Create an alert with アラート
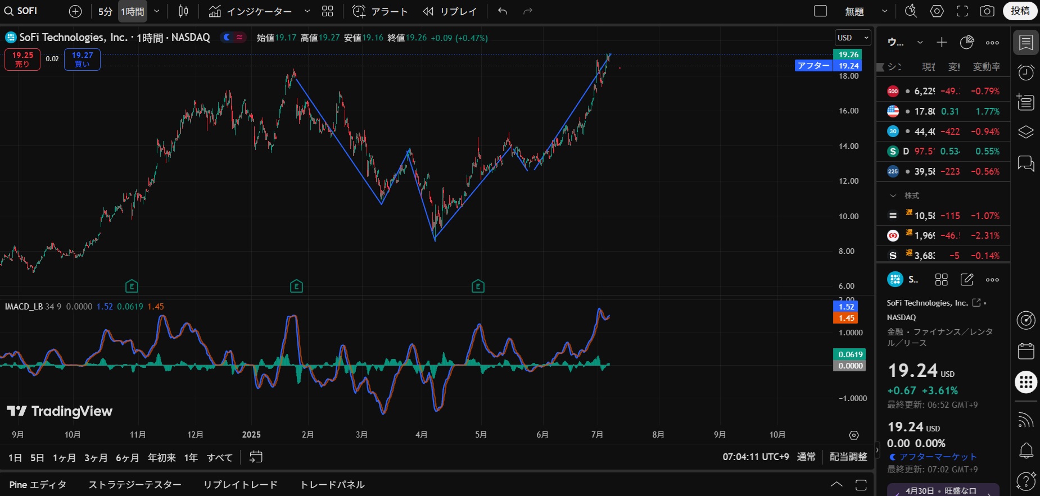1040x496 pixels. click(380, 11)
